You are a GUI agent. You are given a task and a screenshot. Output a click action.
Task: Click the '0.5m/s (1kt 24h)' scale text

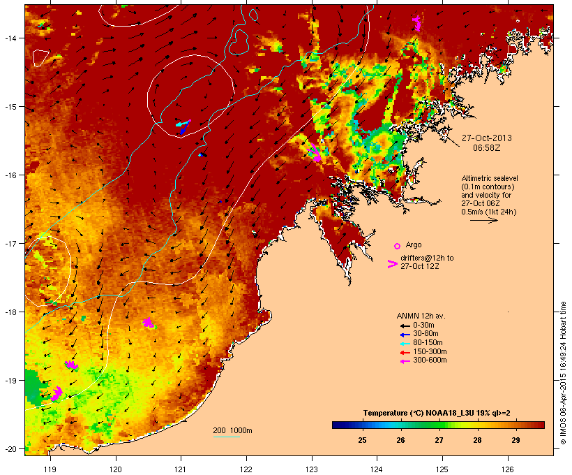click(x=488, y=212)
